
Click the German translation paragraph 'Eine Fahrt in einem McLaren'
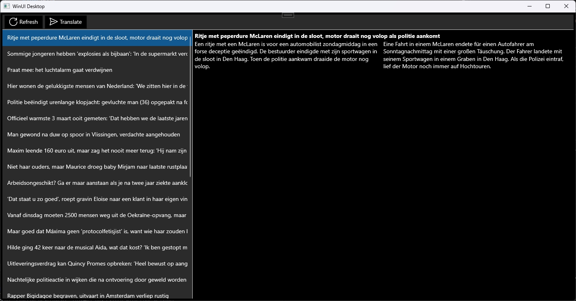click(x=473, y=55)
